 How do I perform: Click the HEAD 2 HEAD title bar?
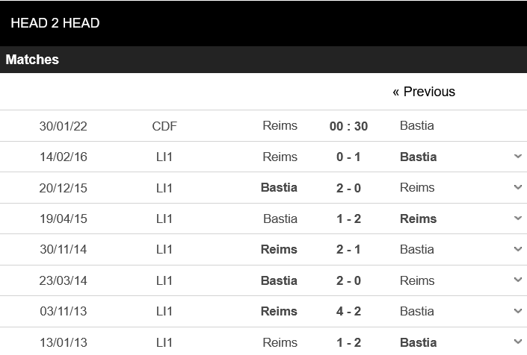55,23
